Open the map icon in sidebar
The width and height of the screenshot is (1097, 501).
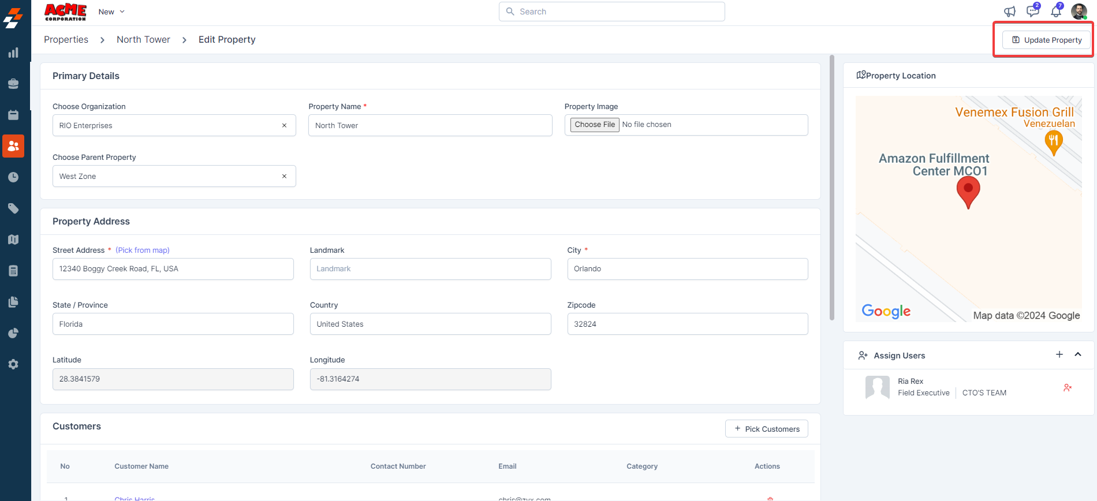13,240
